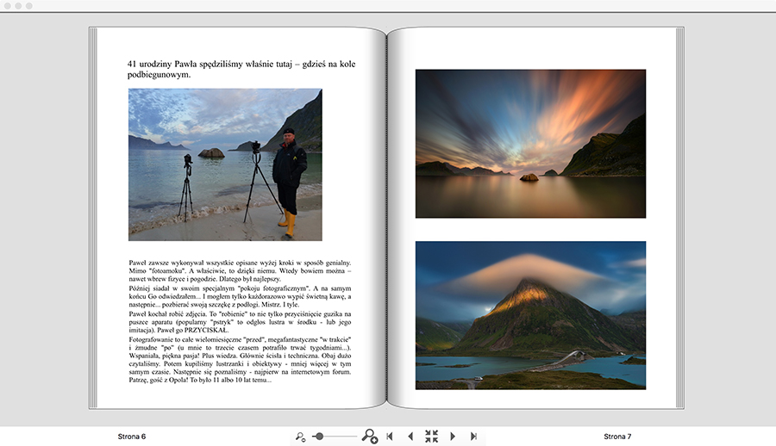Go to the previous page
Viewport: 776px width, 446px height.
[410, 437]
